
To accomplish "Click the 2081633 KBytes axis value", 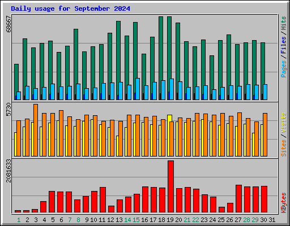I will coord(8,171).
